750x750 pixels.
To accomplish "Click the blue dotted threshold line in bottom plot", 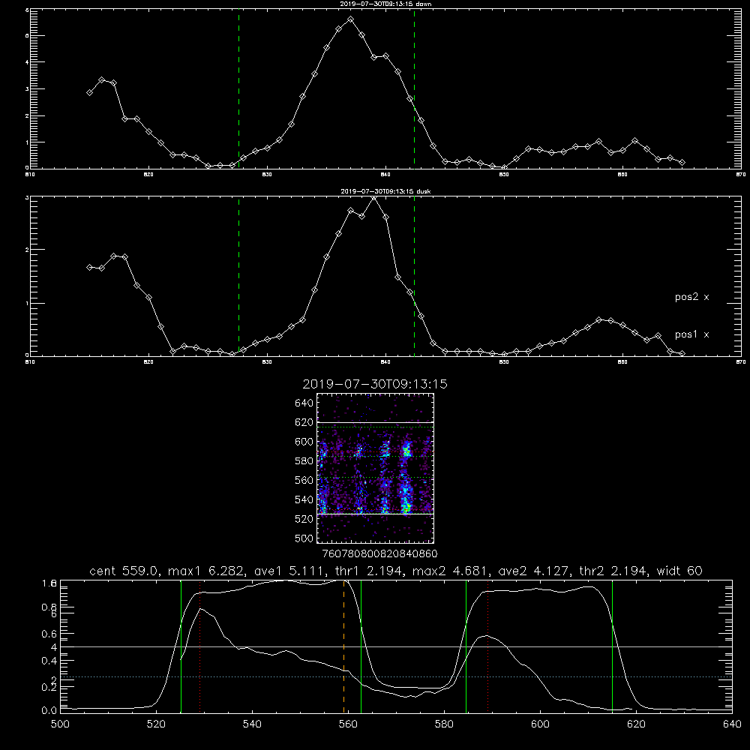I will pos(396,676).
